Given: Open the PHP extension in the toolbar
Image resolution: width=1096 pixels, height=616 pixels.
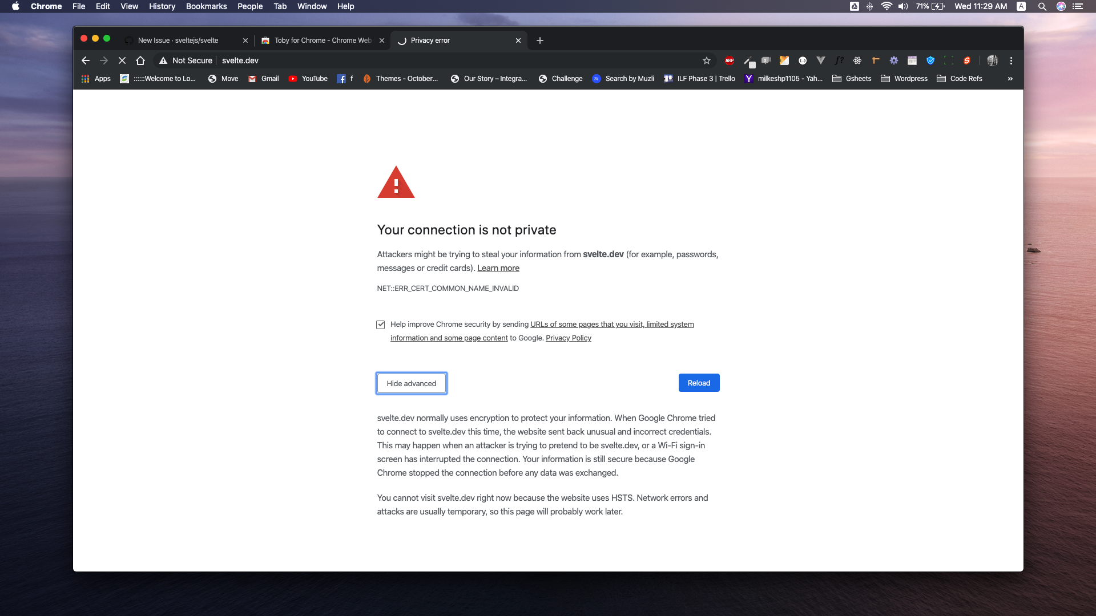Looking at the screenshot, I should click(x=912, y=60).
